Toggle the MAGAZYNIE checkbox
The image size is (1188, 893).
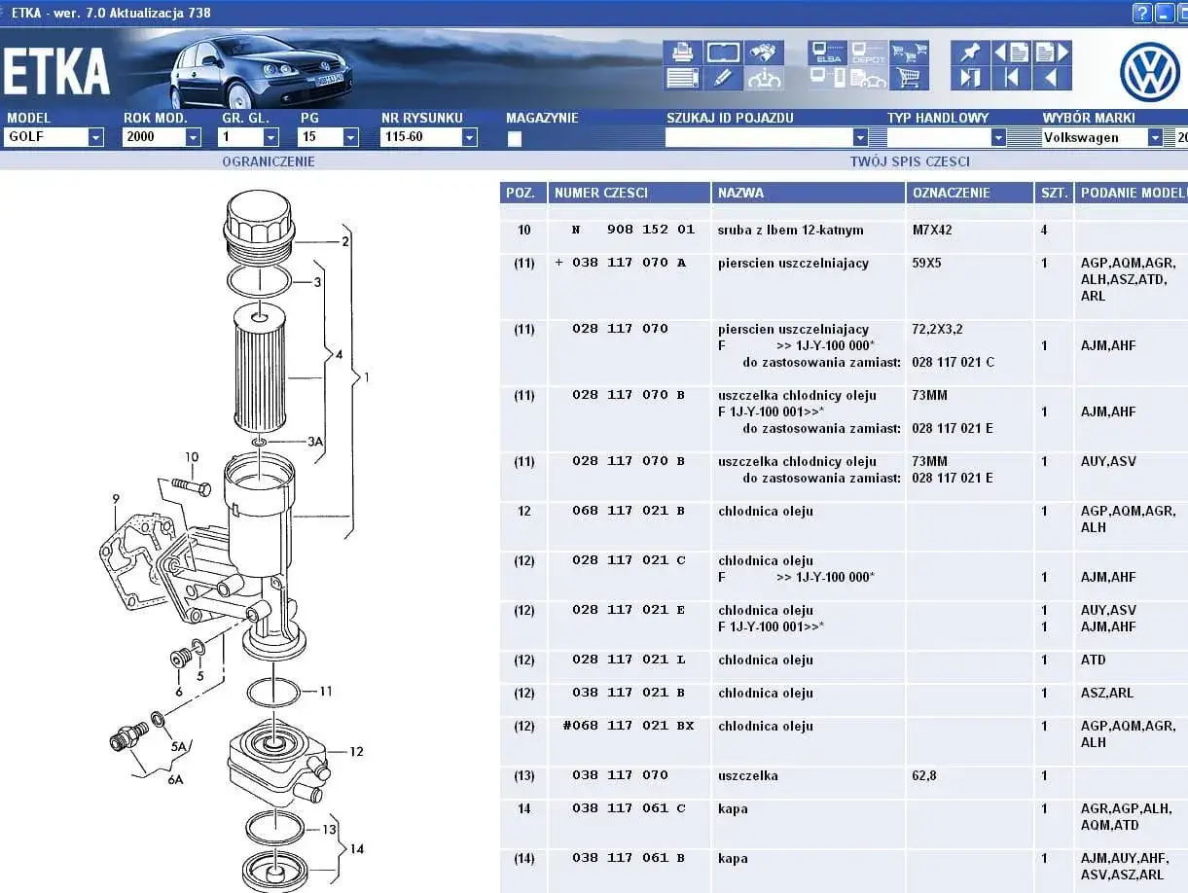point(514,138)
